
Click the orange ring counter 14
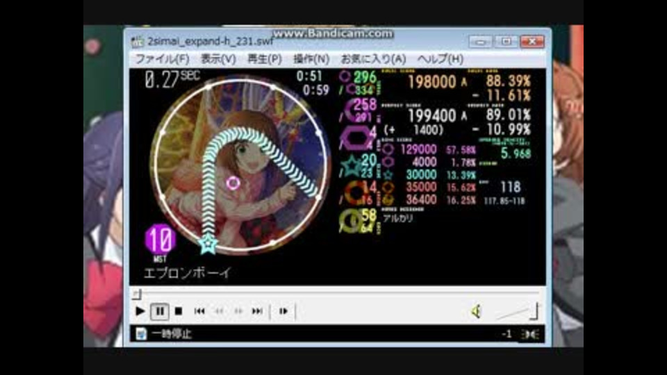(x=371, y=187)
